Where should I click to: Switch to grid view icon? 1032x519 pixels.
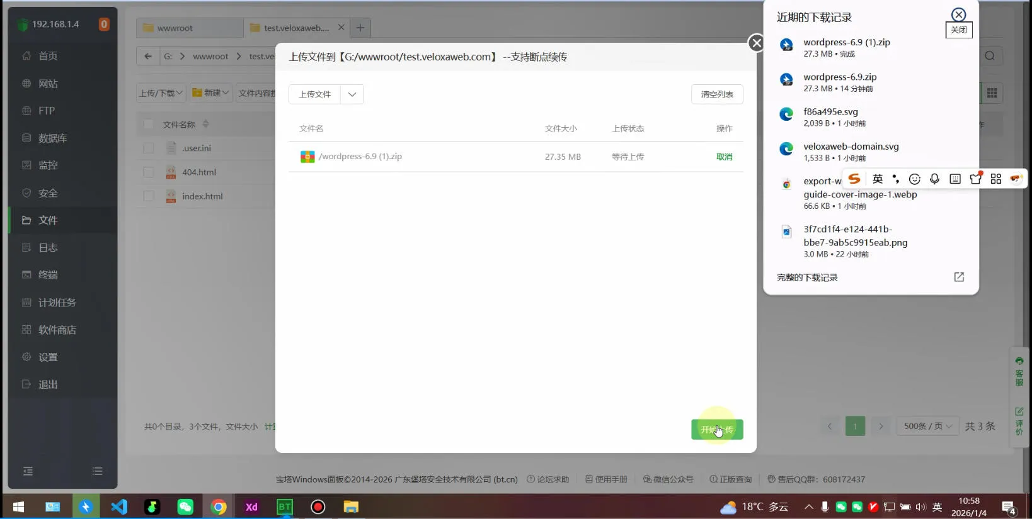pos(992,93)
